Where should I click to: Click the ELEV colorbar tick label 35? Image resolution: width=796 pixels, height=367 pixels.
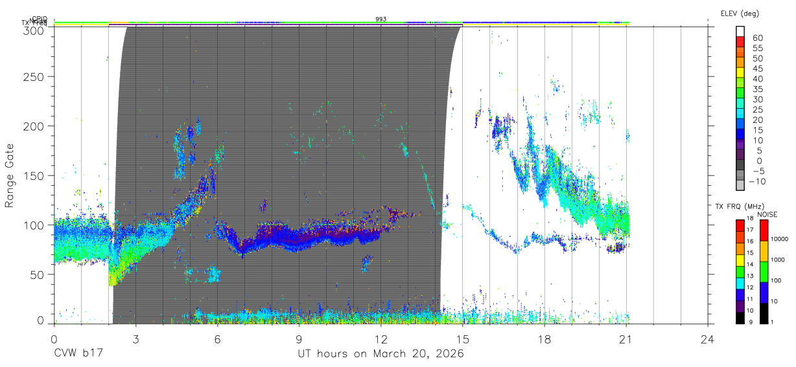click(x=757, y=89)
